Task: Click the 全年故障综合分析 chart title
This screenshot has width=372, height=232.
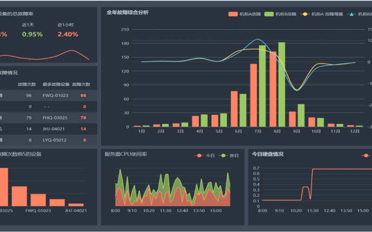Action: click(x=127, y=13)
